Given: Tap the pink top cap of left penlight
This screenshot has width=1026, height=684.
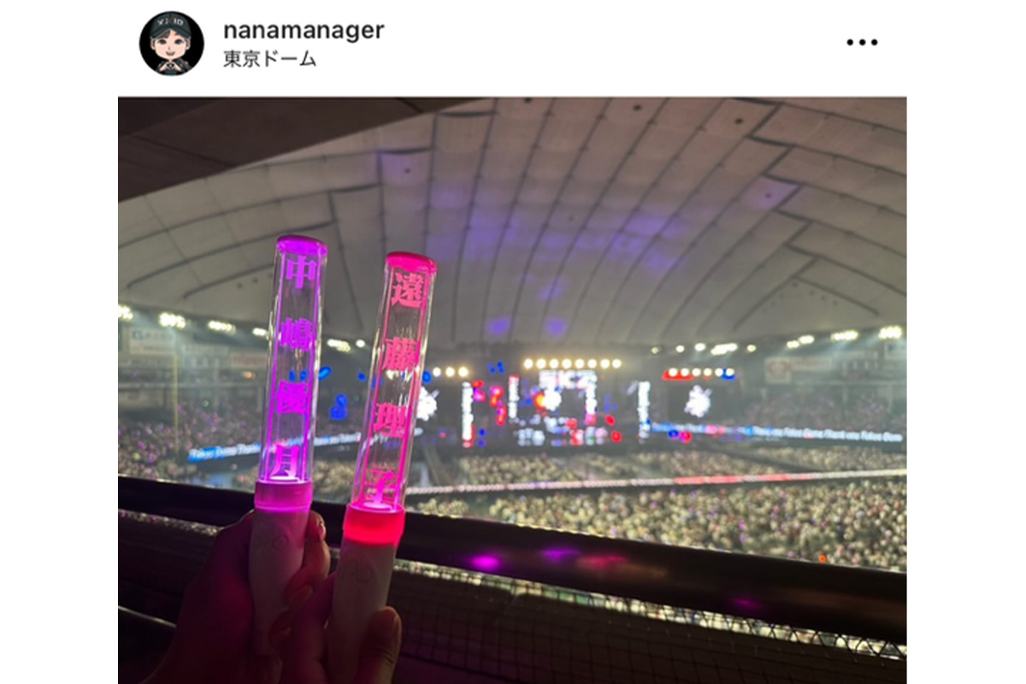Looking at the screenshot, I should point(301,245).
